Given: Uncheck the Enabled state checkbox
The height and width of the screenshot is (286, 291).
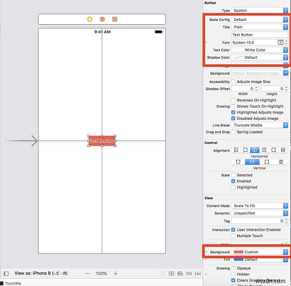Looking at the screenshot, I should [x=233, y=181].
